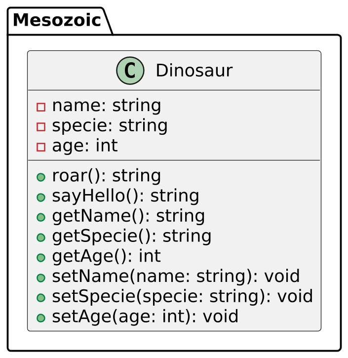Click the public icon beside setSpecie method
348x358 pixels.
(x=41, y=298)
